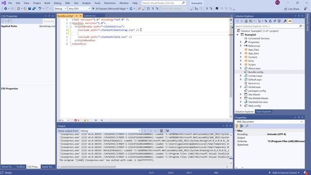Image resolution: width=311 pixels, height=175 pixels.
Task: Click the feedback icon next to Live Share
Action: [306, 9]
